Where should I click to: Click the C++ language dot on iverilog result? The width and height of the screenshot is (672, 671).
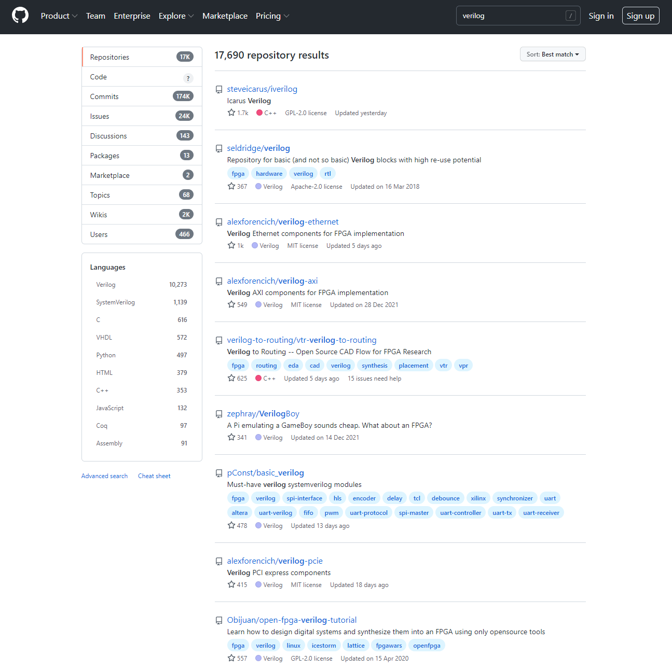coord(258,113)
